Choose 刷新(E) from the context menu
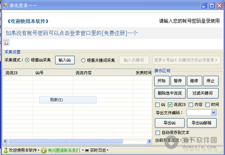Viewport: 225px width, 155px height. point(68,100)
